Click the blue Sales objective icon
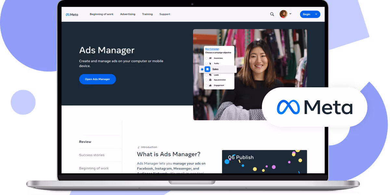 pyautogui.click(x=207, y=69)
